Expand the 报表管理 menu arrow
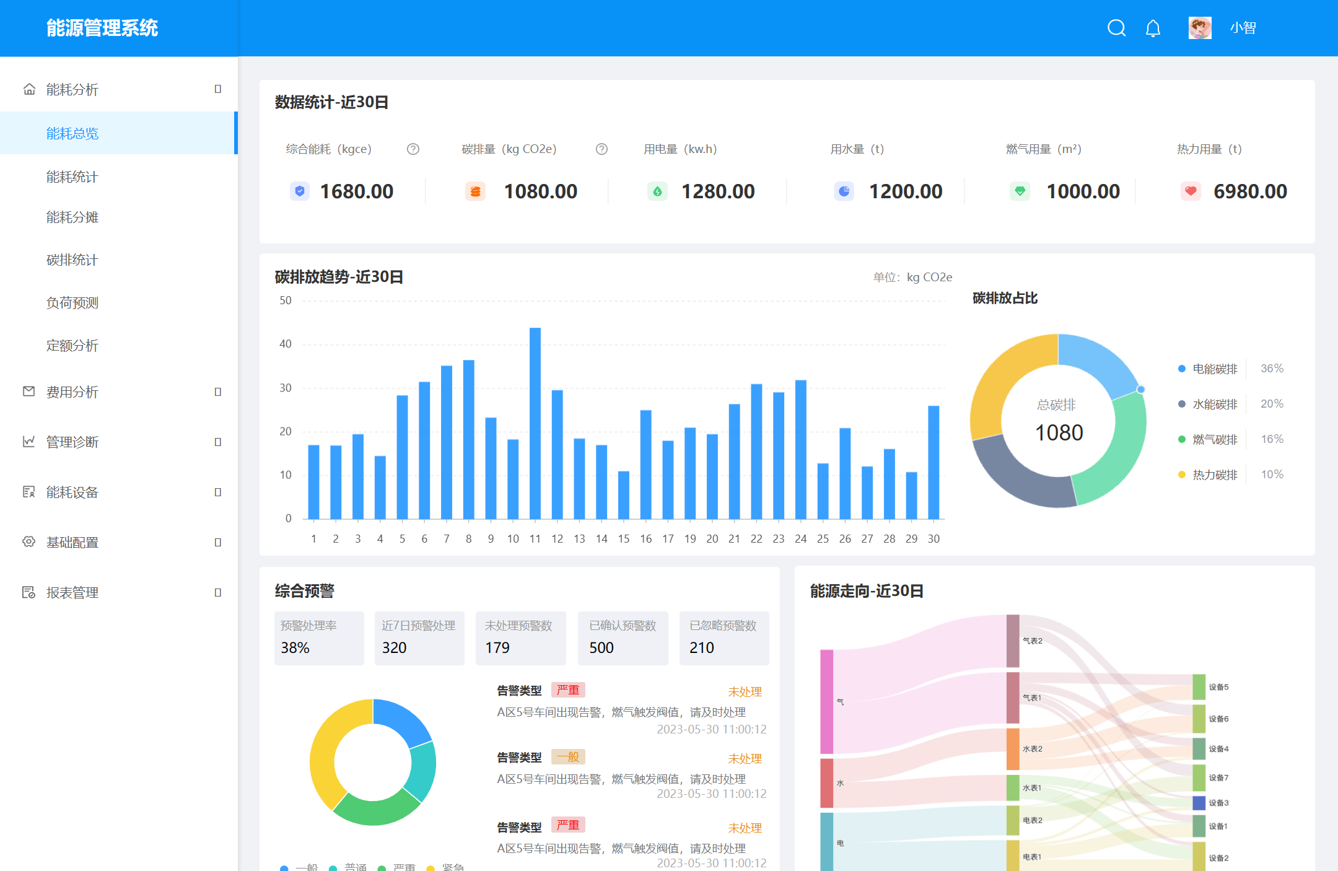1338x871 pixels. click(x=217, y=592)
